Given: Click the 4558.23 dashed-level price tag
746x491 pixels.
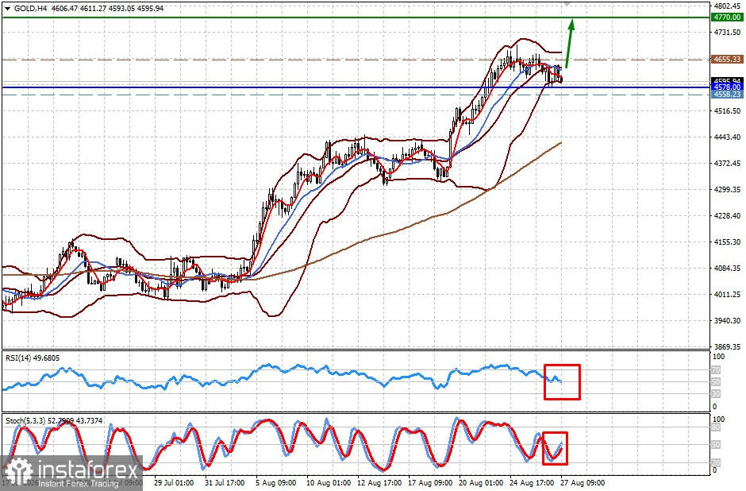Looking at the screenshot, I should pos(727,95).
